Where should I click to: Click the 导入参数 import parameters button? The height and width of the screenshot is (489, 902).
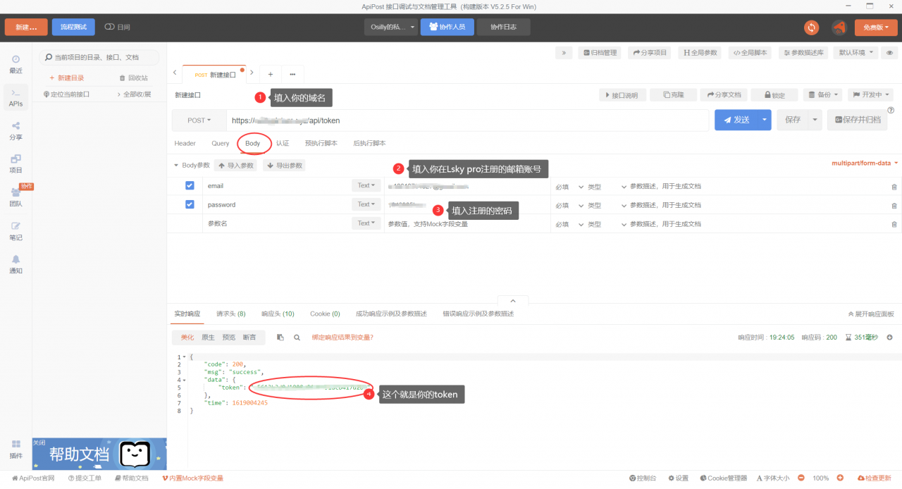coord(235,166)
